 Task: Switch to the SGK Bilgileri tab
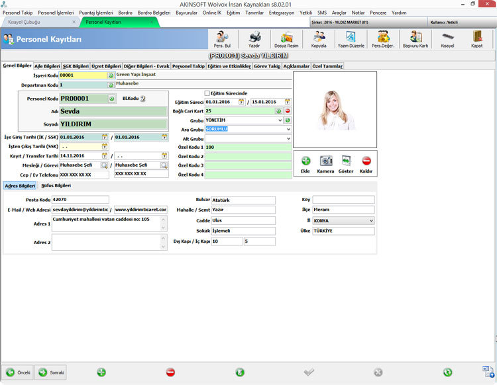coord(76,66)
